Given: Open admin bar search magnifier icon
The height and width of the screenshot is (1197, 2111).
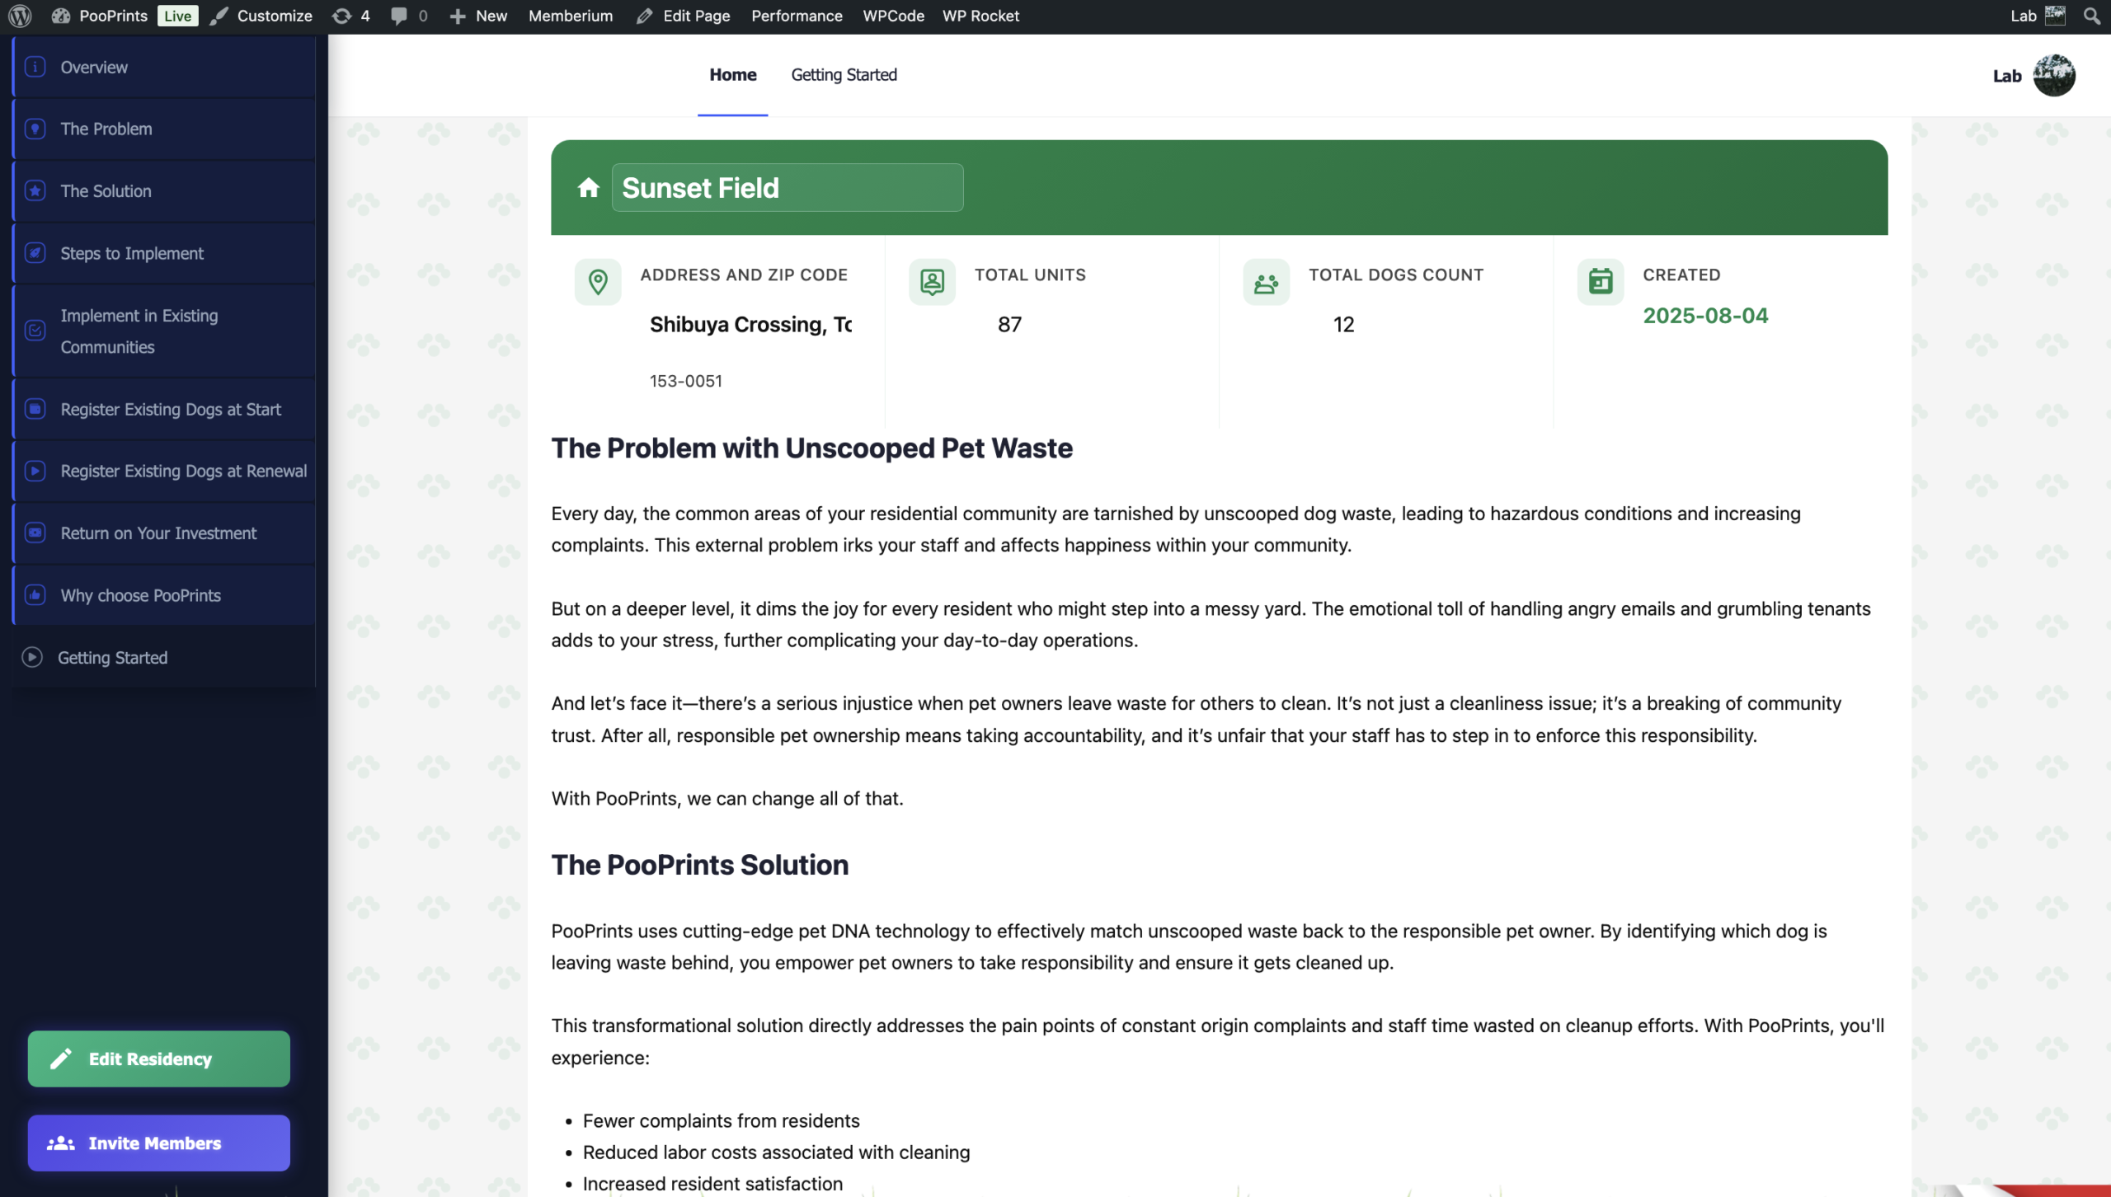Looking at the screenshot, I should pos(2091,16).
